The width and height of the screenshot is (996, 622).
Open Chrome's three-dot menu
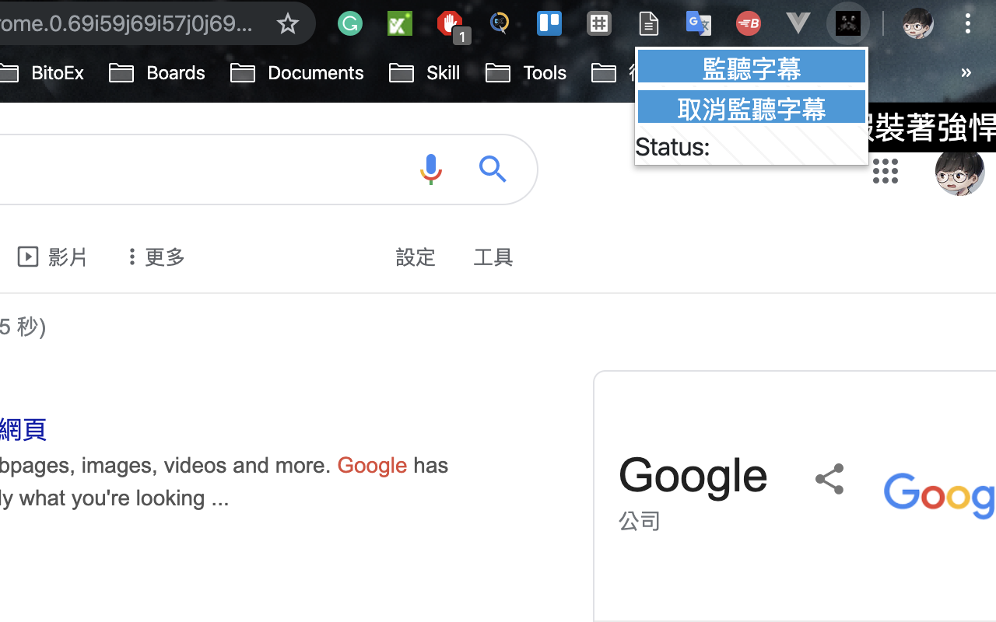point(968,23)
